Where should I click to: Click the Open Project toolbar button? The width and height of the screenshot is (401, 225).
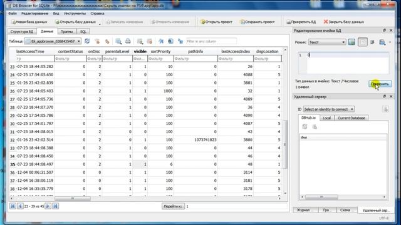click(216, 22)
